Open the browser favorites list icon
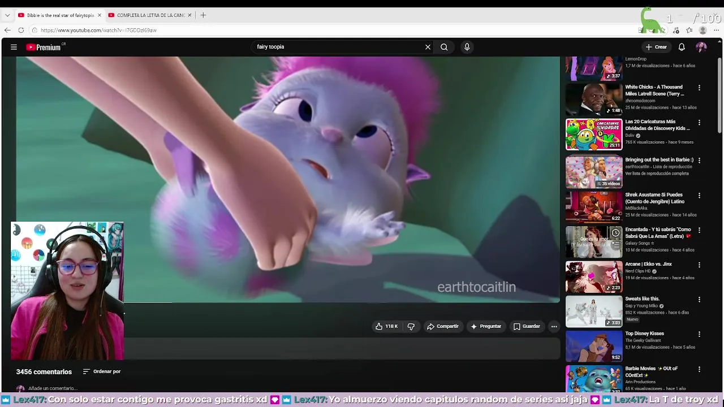The image size is (724, 407). 689,30
